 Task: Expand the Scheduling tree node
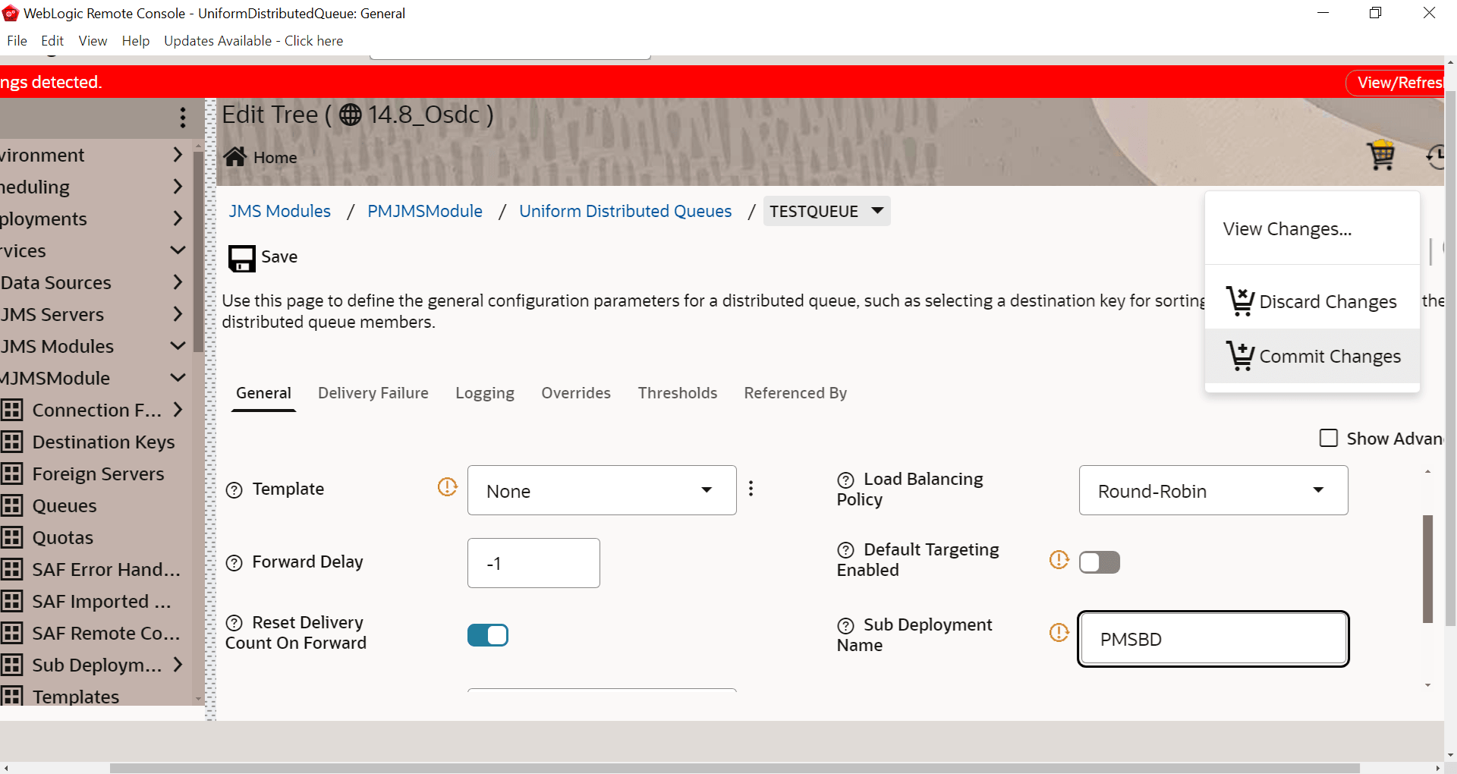coord(178,187)
